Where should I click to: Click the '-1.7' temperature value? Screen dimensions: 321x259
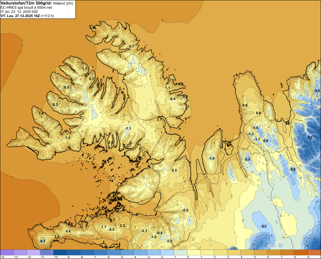[x=257, y=139]
